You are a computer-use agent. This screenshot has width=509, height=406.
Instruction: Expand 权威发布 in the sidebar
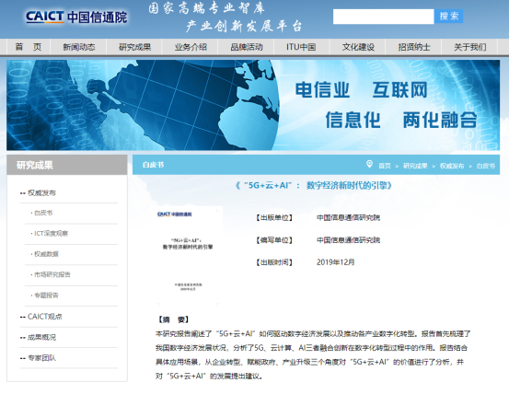click(41, 193)
